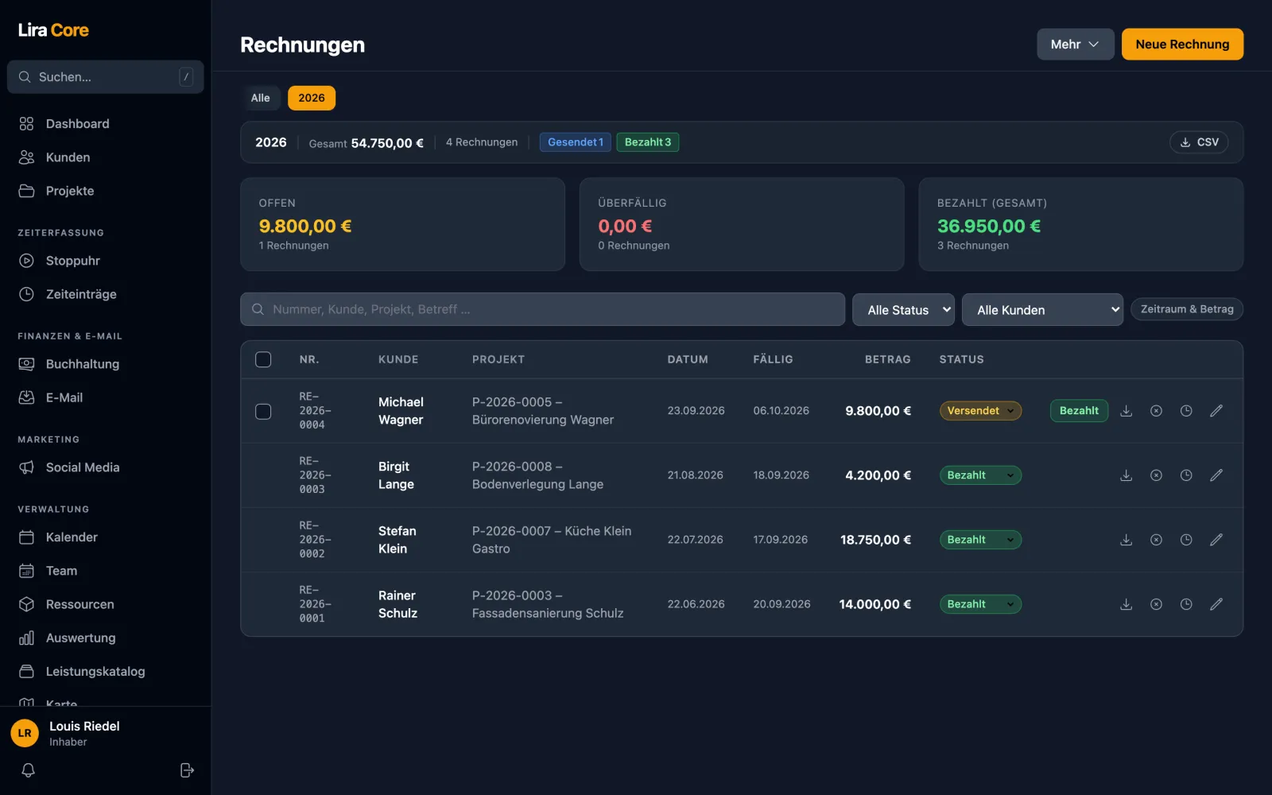
Task: Select the 2026 year tab
Action: point(312,98)
